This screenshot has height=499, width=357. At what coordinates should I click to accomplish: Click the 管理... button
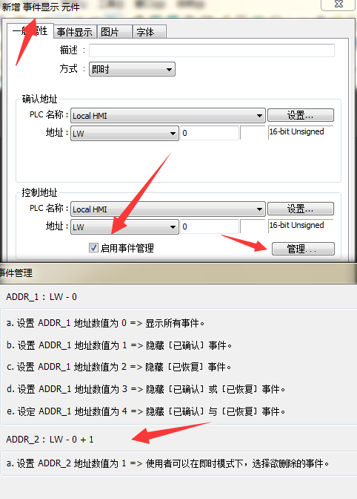(303, 249)
